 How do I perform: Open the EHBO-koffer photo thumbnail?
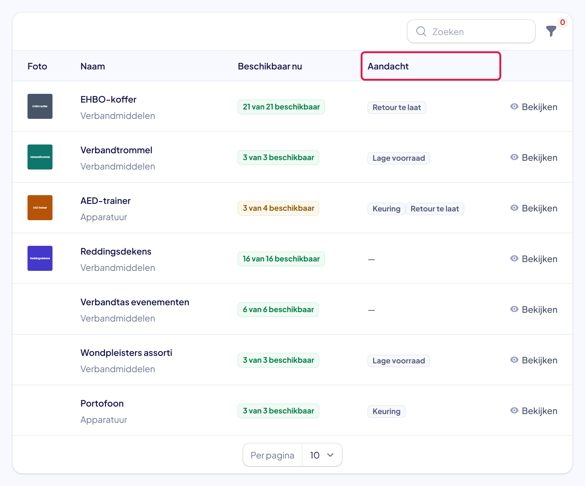(40, 106)
